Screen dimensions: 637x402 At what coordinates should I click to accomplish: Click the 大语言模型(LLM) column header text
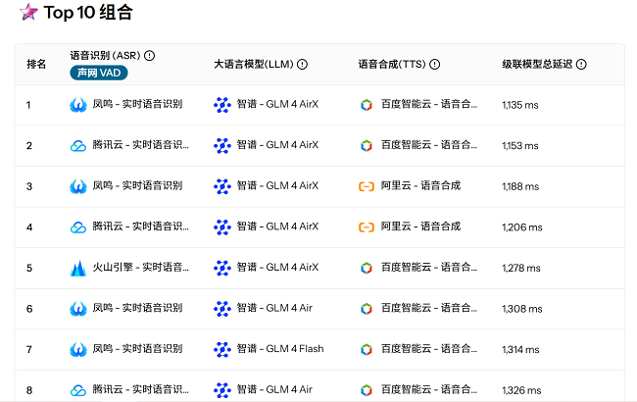(254, 65)
